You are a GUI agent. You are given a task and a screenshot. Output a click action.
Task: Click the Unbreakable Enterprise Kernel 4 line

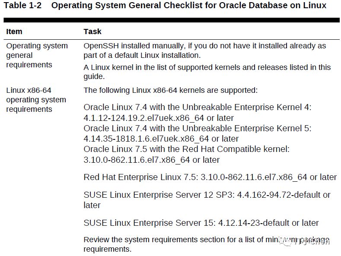pyautogui.click(x=198, y=107)
